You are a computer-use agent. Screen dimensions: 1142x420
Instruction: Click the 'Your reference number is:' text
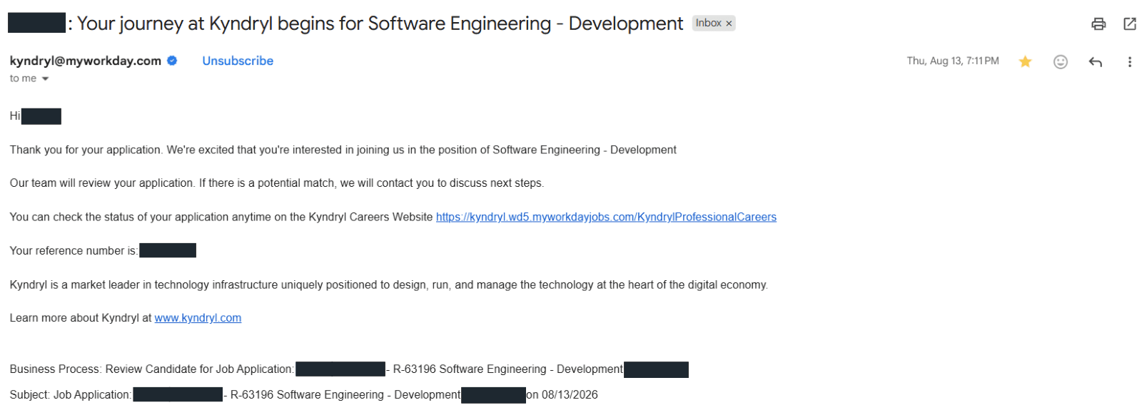coord(74,251)
